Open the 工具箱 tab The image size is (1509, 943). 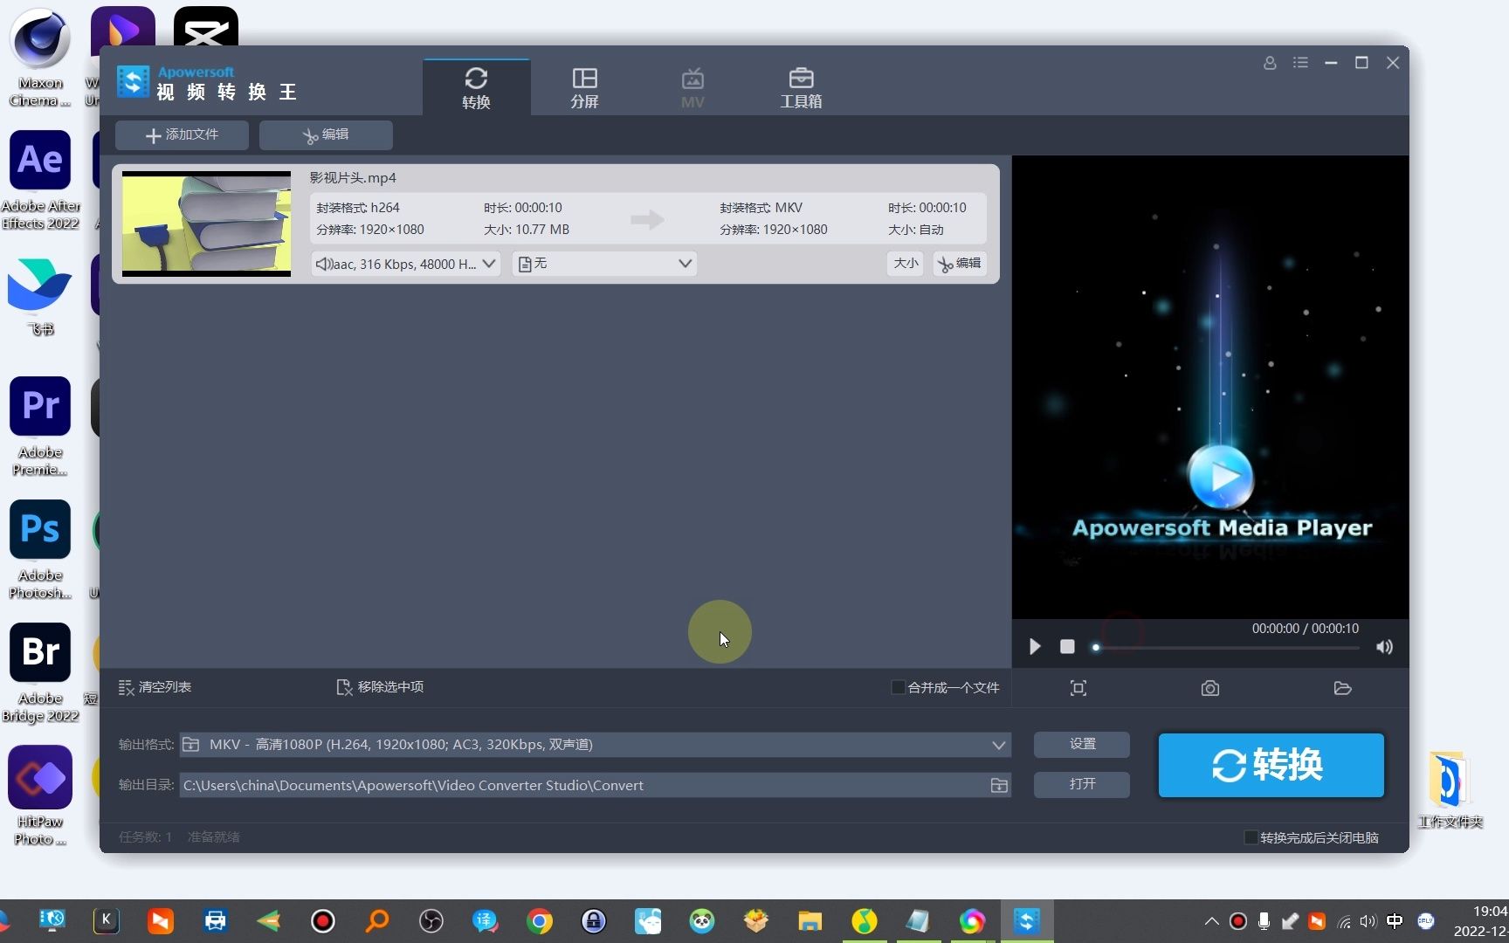pyautogui.click(x=801, y=87)
